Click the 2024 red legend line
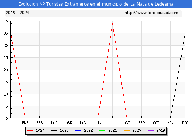 click(x=30, y=131)
